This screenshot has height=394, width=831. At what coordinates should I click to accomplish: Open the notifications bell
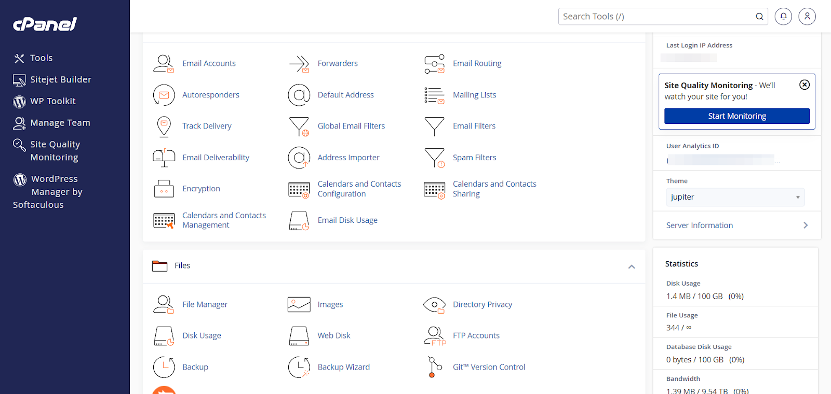[x=783, y=16]
